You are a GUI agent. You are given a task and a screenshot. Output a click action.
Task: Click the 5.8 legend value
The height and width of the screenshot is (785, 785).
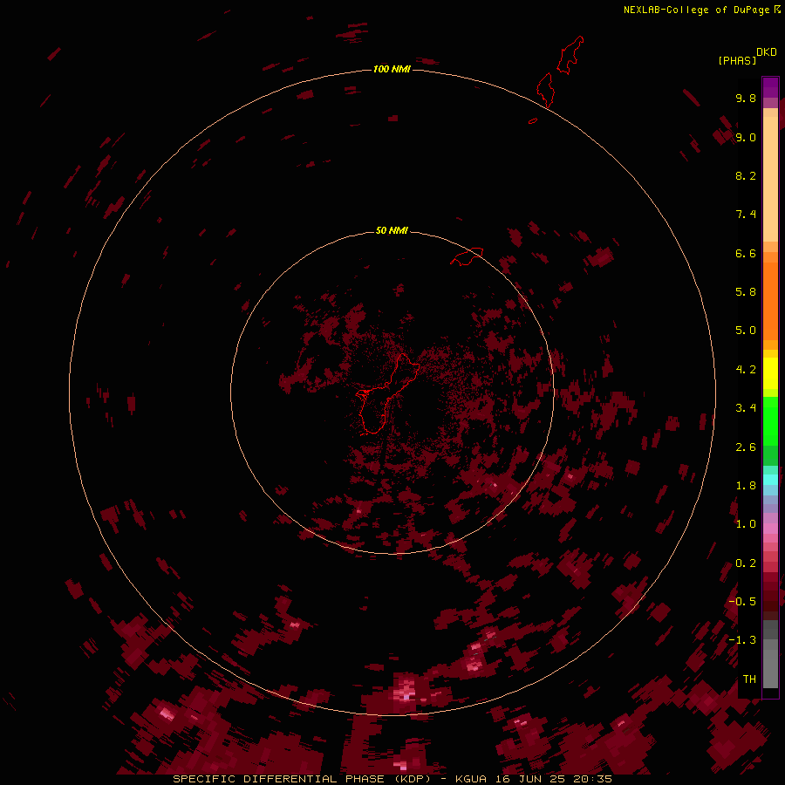click(746, 292)
